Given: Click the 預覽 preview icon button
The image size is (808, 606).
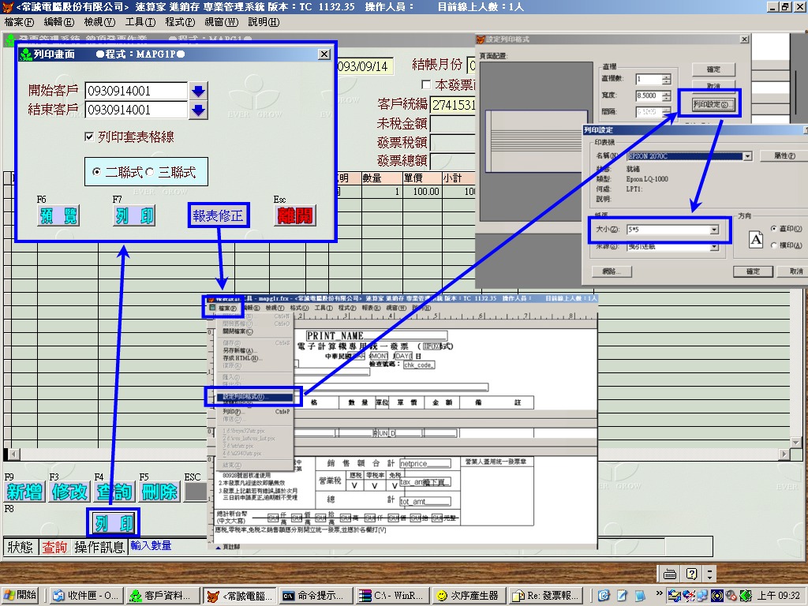Looking at the screenshot, I should click(x=59, y=216).
